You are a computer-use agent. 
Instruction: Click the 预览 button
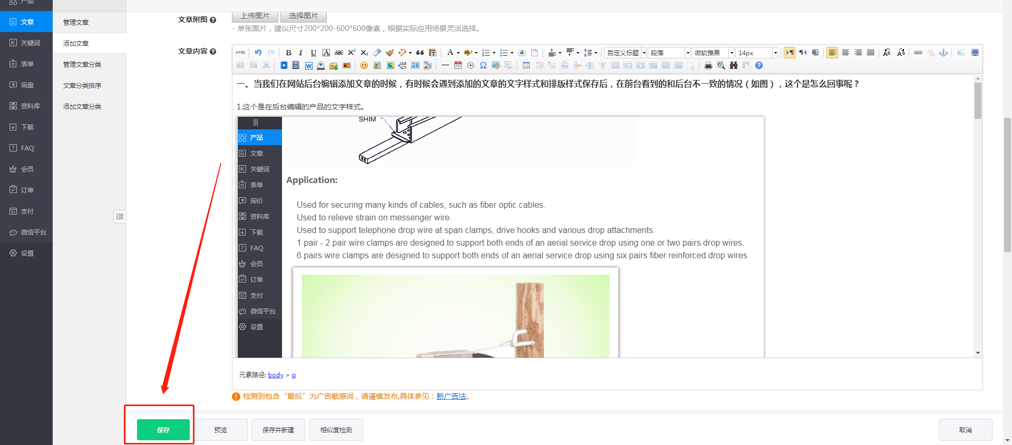coord(220,430)
